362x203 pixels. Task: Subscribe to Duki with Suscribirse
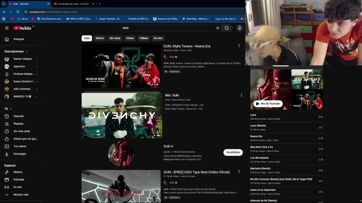[x=233, y=152]
